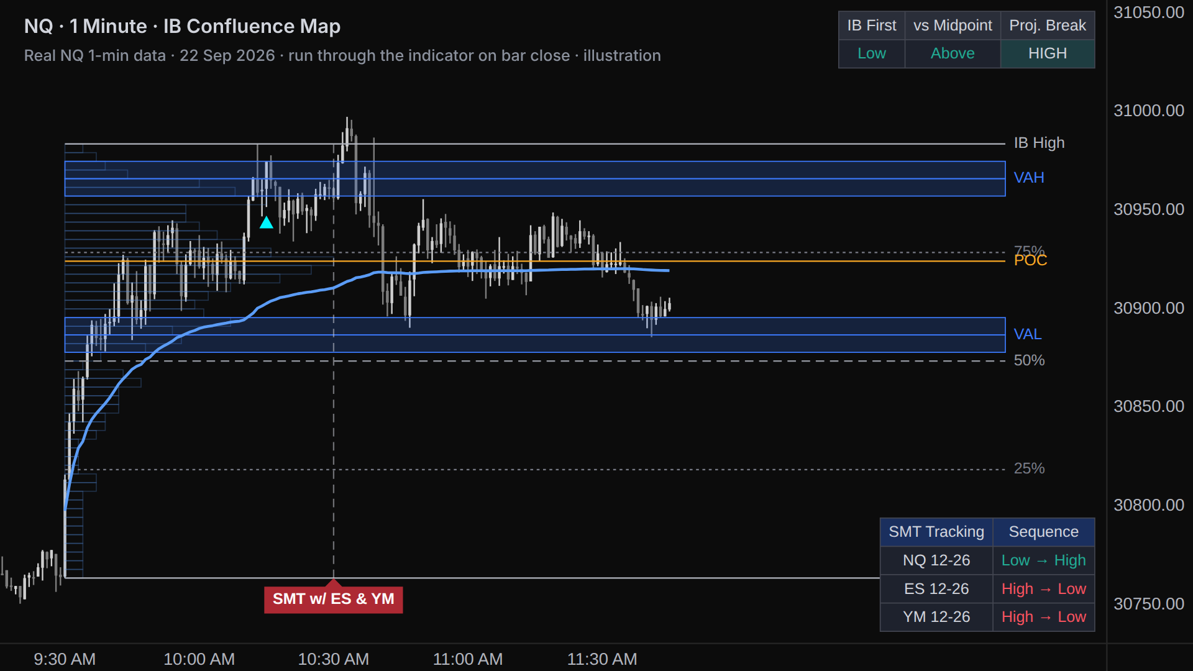Click the 11:00 AM time axis label

[x=468, y=659]
